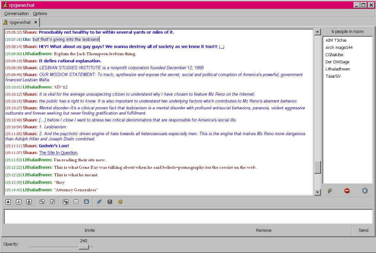Minimize the rpgwwchat window
Viewport: 376px width, 253px height.
356,5
